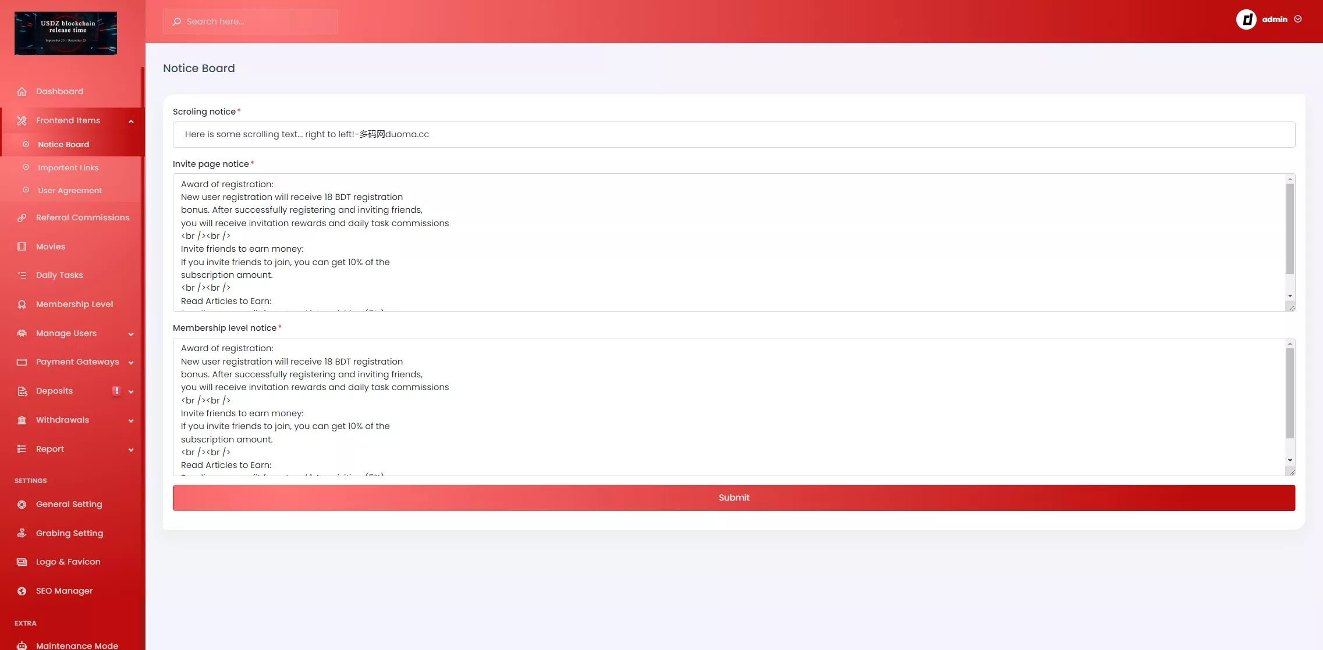Open Importent Links submenu item
1323x650 pixels.
pyautogui.click(x=68, y=167)
